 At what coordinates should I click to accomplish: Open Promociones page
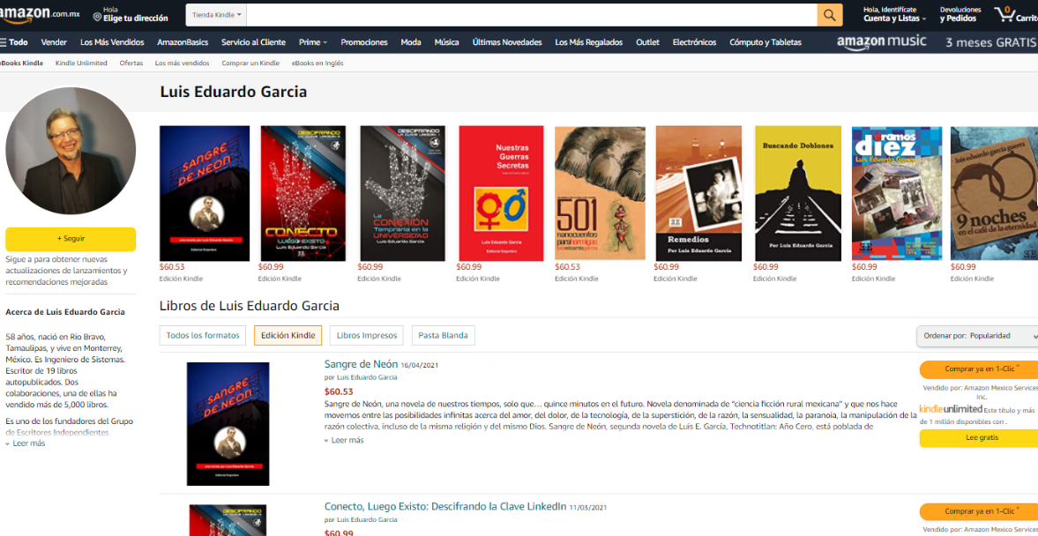coord(364,42)
